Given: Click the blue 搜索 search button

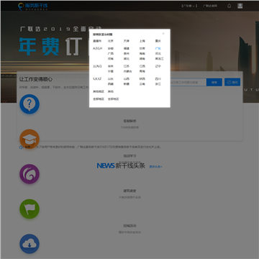Looking at the screenshot, I should pyautogui.click(x=214, y=82).
